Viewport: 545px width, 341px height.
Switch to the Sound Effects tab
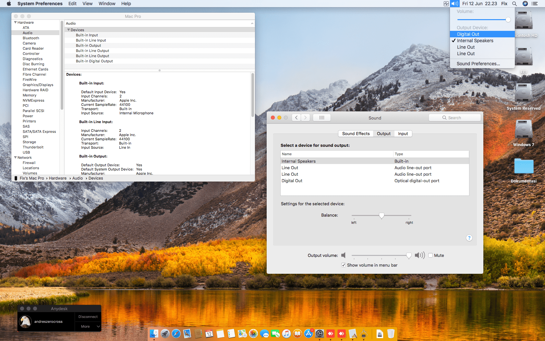(x=356, y=133)
